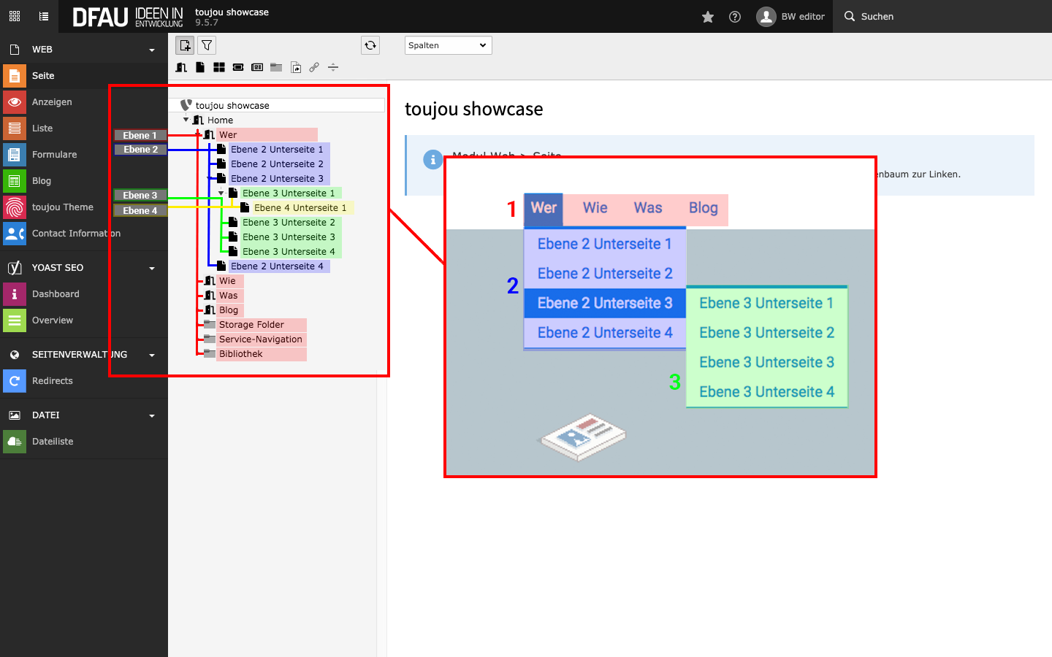Open the application grid icon
The height and width of the screenshot is (657, 1052).
pos(15,16)
